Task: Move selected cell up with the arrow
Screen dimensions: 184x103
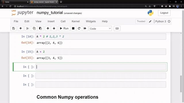Action: [48, 28]
